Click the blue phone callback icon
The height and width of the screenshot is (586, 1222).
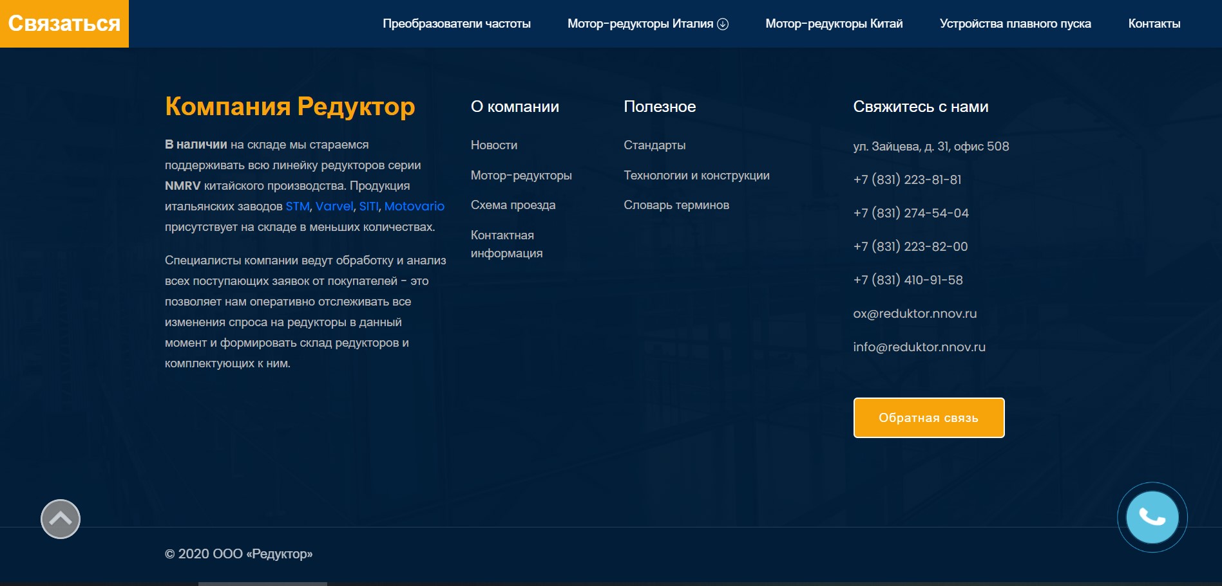1152,517
